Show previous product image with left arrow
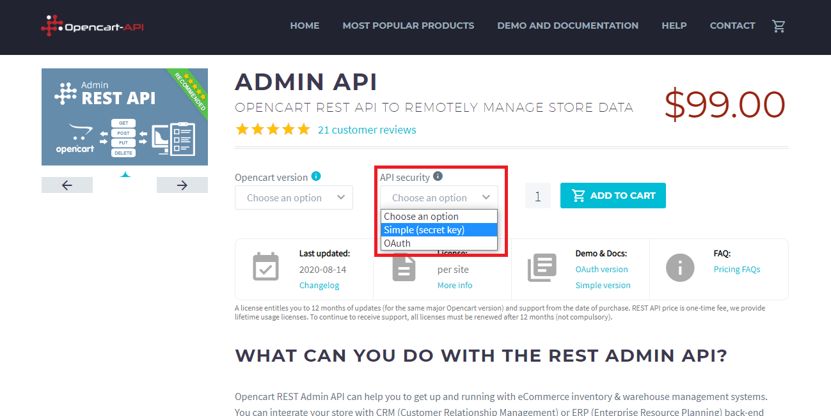Image resolution: width=831 pixels, height=416 pixels. tap(67, 185)
